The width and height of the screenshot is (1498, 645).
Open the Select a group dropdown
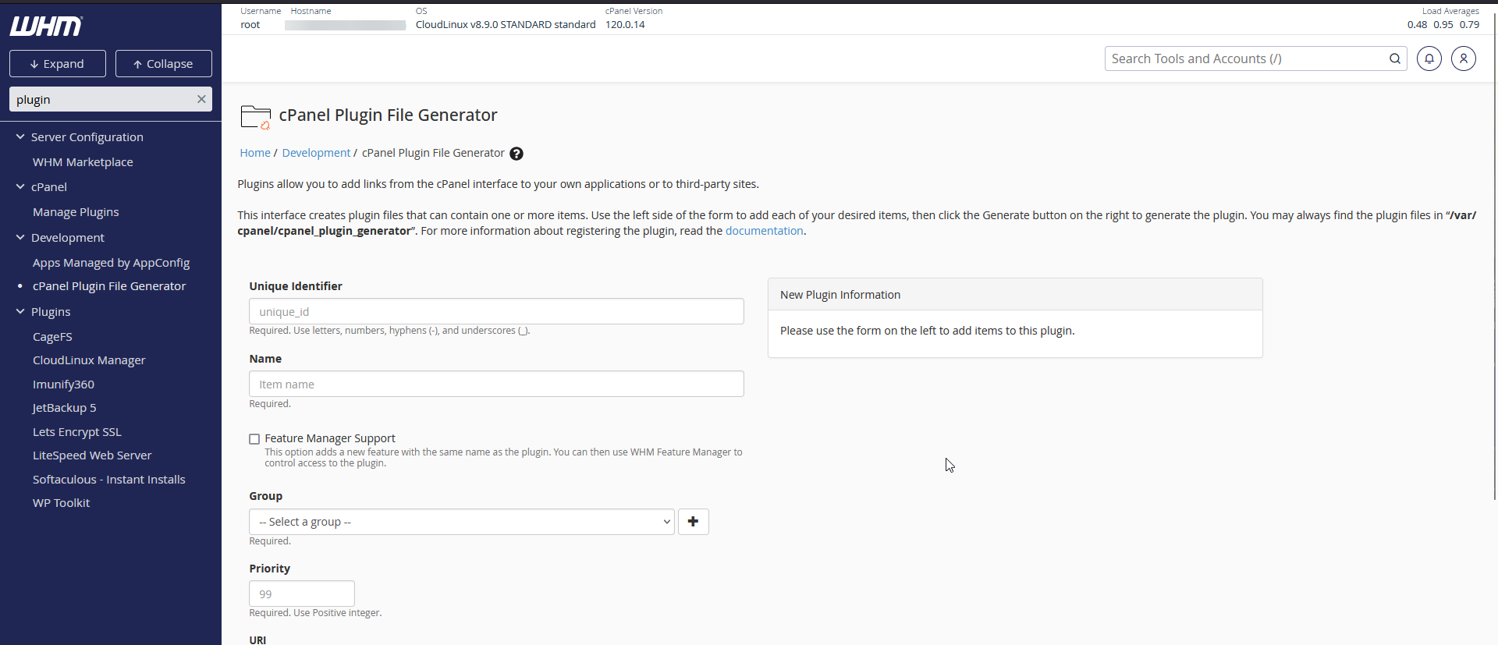[x=461, y=522]
